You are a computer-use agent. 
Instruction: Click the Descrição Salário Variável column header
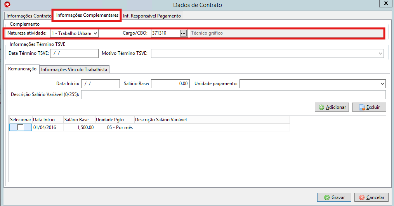pyautogui.click(x=212, y=120)
